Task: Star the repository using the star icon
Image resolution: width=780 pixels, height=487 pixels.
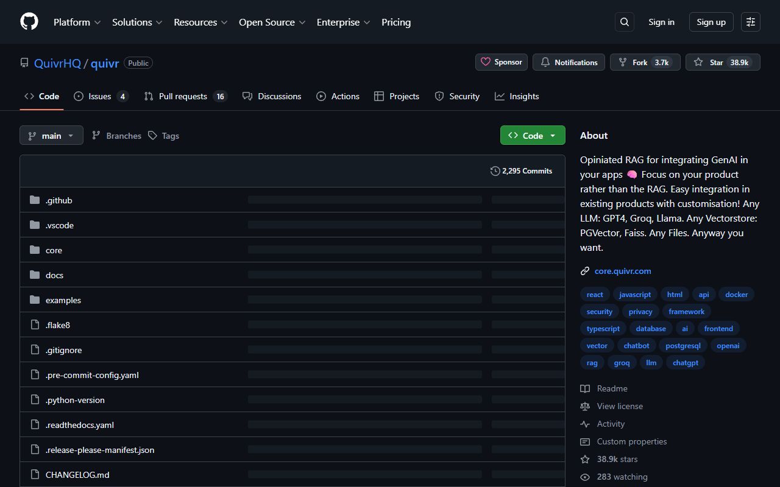Action: 698,61
